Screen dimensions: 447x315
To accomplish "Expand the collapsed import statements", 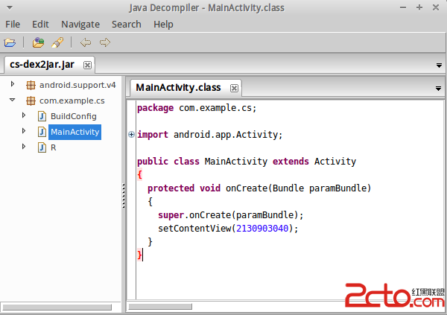I will (131, 135).
